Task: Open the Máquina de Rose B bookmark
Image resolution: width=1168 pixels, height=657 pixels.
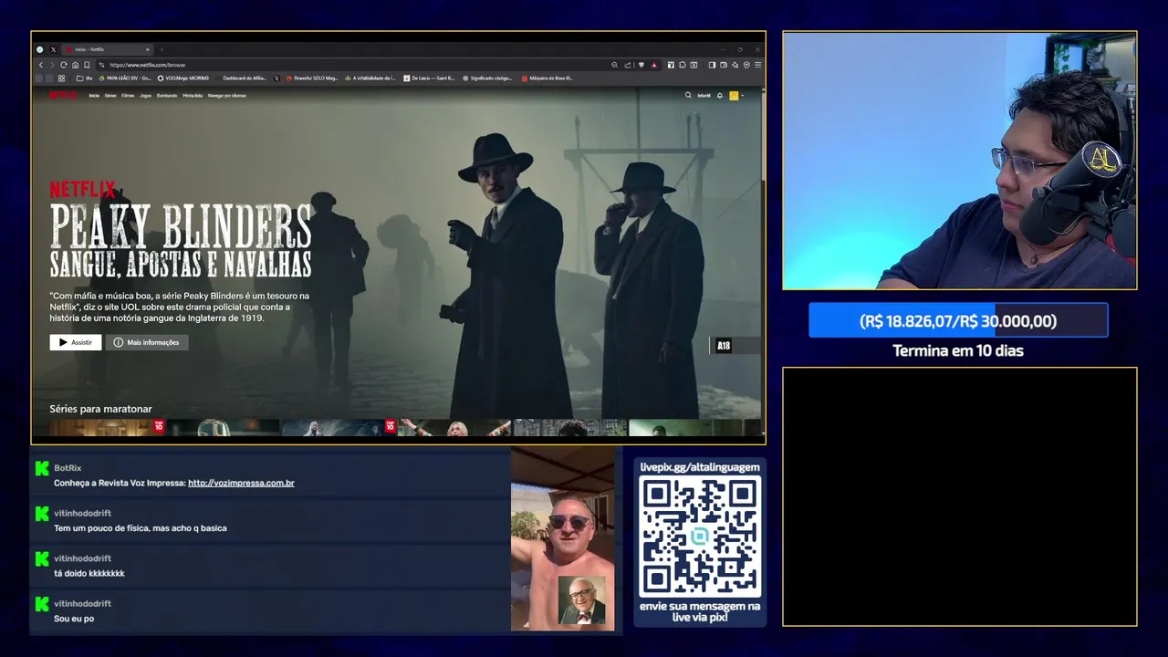Action: tap(547, 78)
